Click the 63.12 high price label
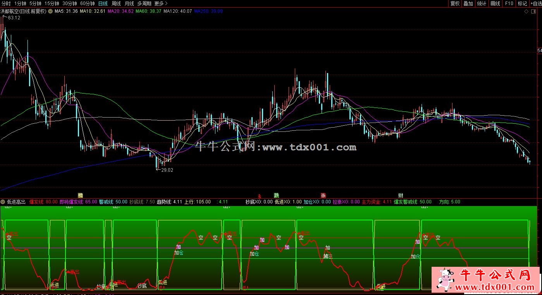Image resolution: width=542 pixels, height=295 pixels. pyautogui.click(x=14, y=18)
